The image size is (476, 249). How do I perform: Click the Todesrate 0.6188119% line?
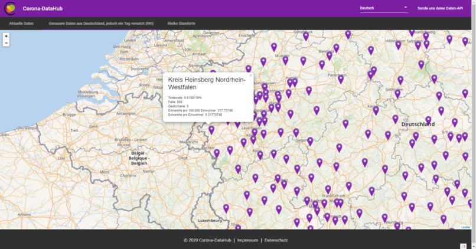click(x=185, y=98)
